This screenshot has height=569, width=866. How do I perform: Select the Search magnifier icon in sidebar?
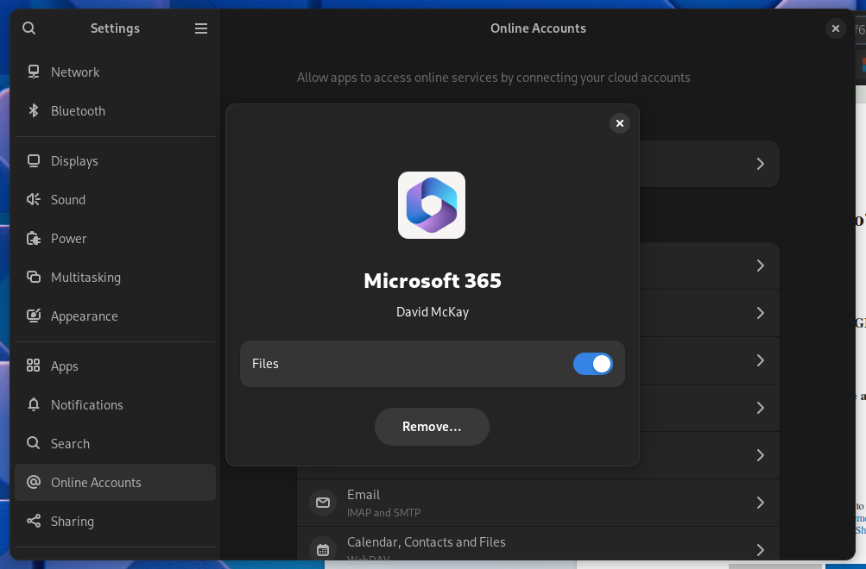[x=34, y=443]
